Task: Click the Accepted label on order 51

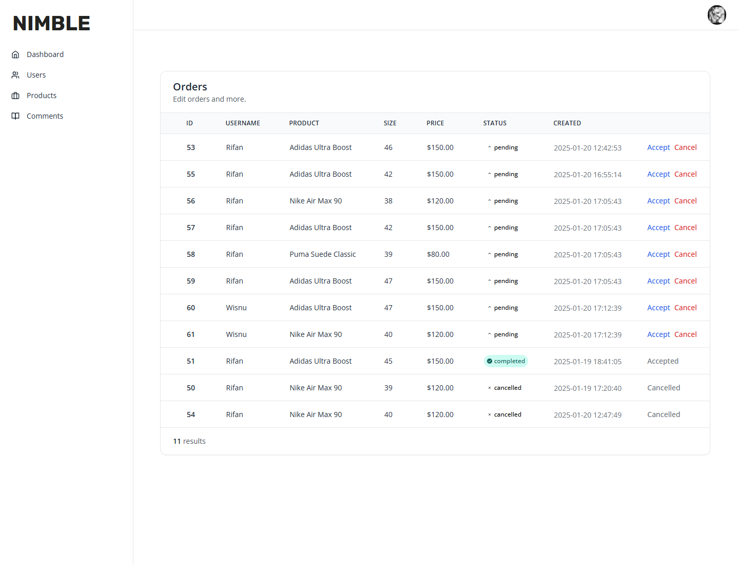Action: [x=663, y=361]
